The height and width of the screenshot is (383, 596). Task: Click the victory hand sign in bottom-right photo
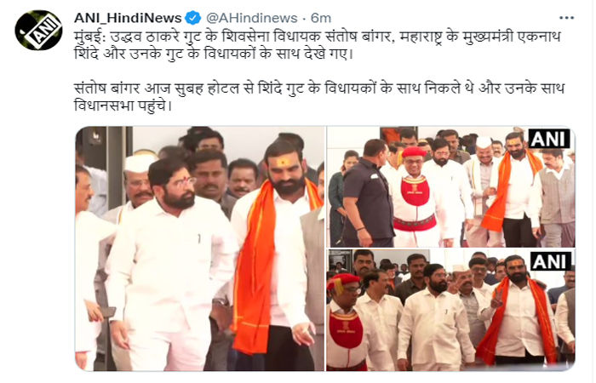pos(496,298)
